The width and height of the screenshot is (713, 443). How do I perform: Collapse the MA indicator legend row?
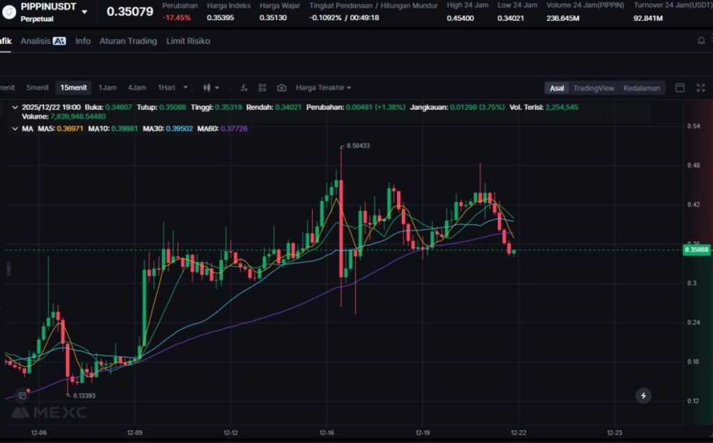tap(16, 129)
